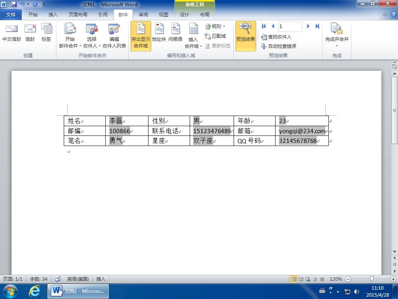The width and height of the screenshot is (398, 299).
Task: Switch to Review (审阅) tab
Action: tap(143, 15)
